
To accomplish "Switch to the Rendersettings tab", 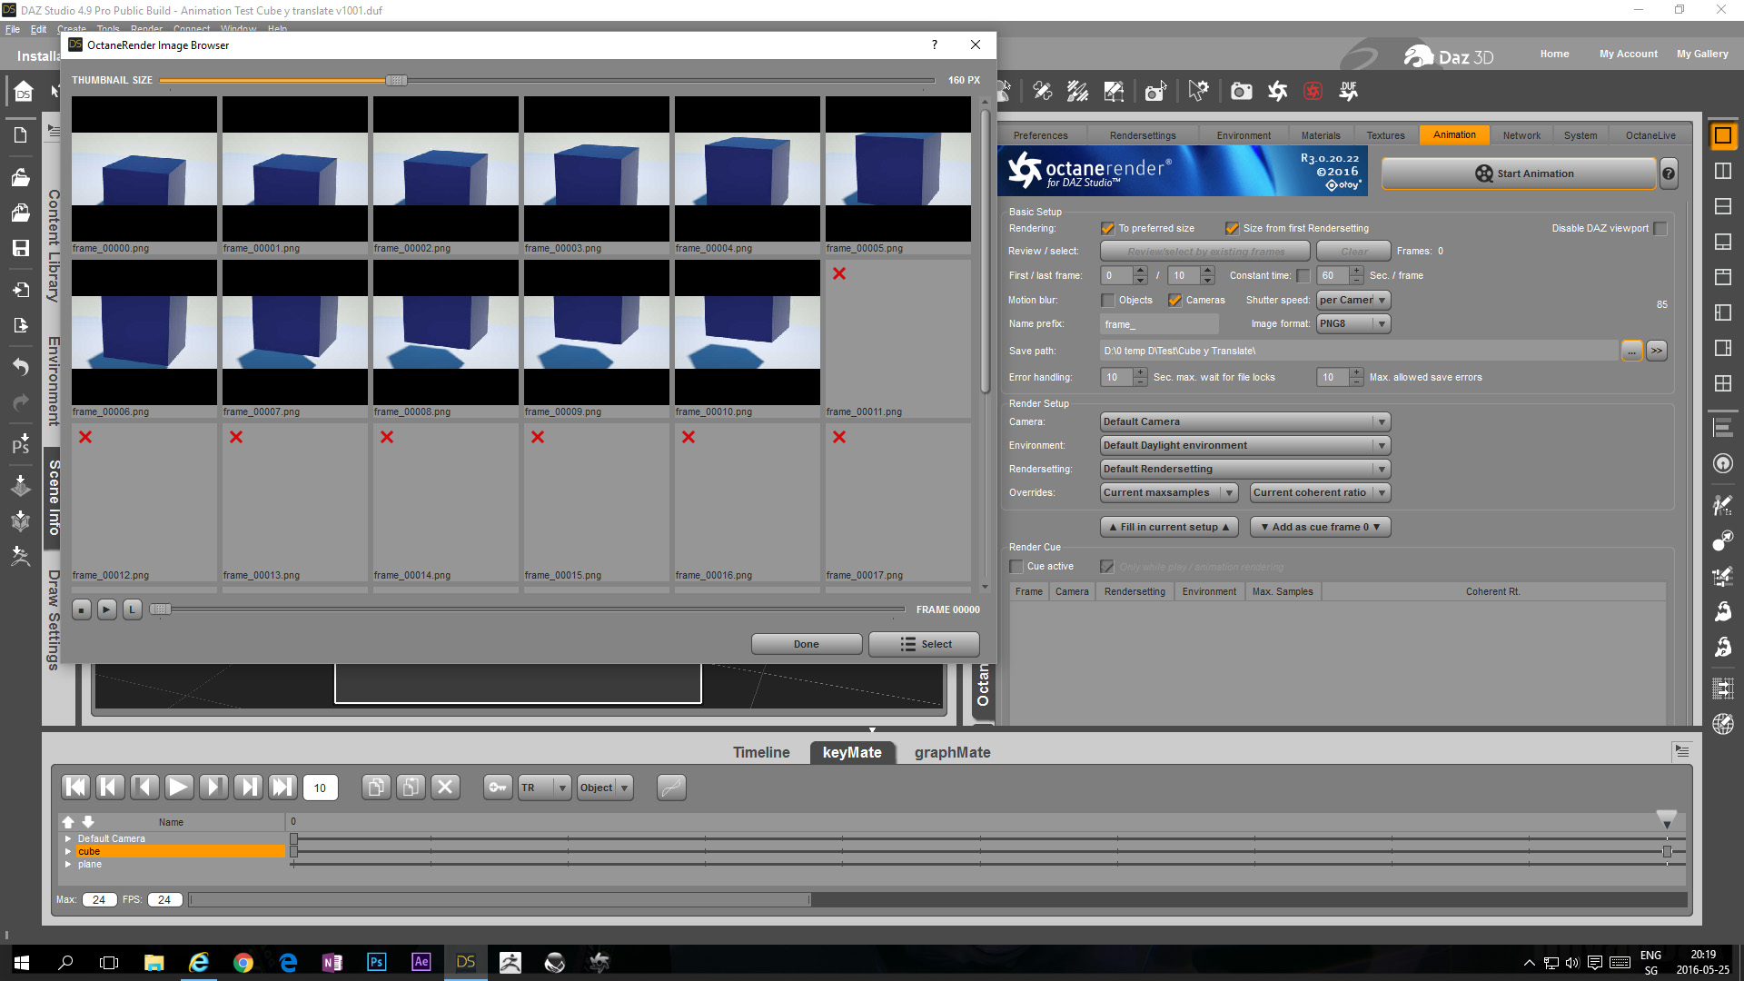I will 1142,135.
